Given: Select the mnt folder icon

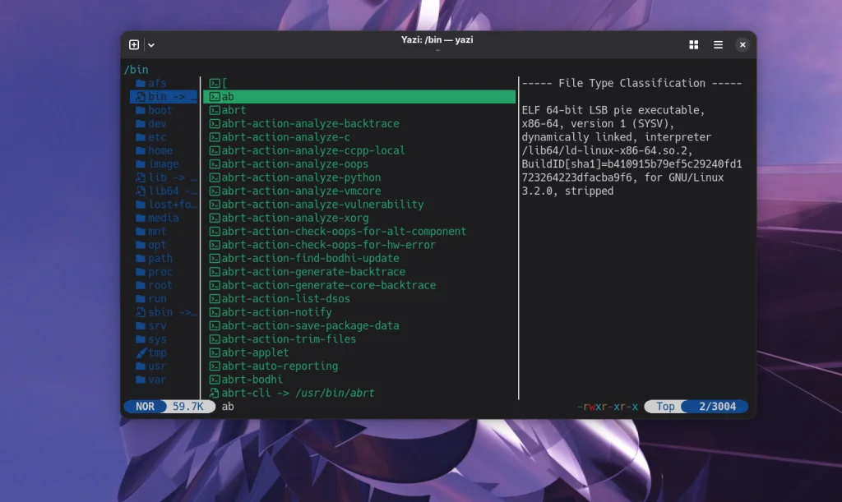Looking at the screenshot, I should pyautogui.click(x=141, y=231).
